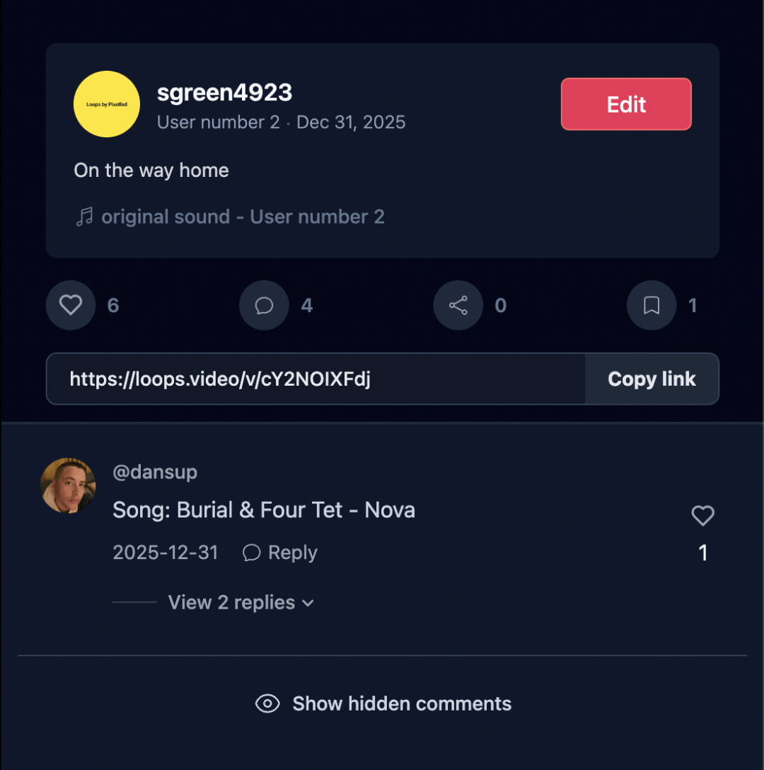764x770 pixels.
Task: Reply to dansup's comment
Action: 280,553
